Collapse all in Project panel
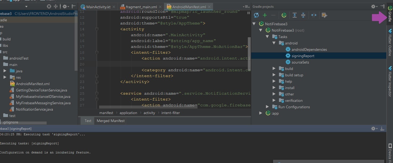The width and height of the screenshot is (393, 163). tap(56, 6)
